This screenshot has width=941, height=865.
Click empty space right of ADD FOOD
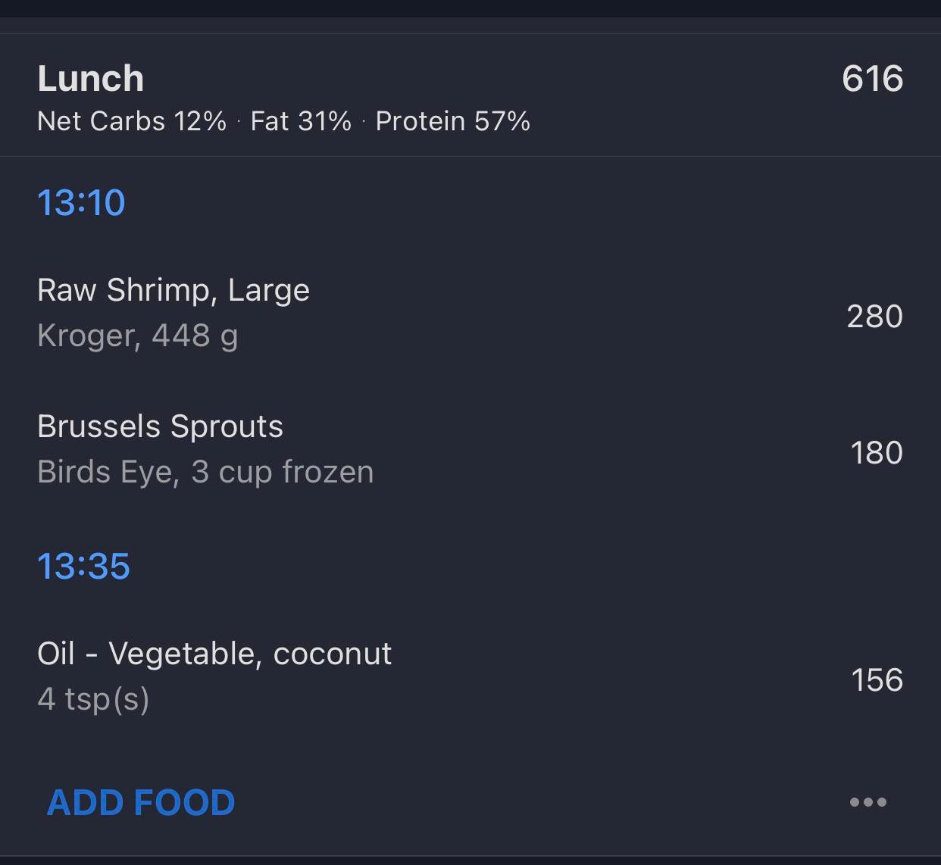pyautogui.click(x=530, y=802)
